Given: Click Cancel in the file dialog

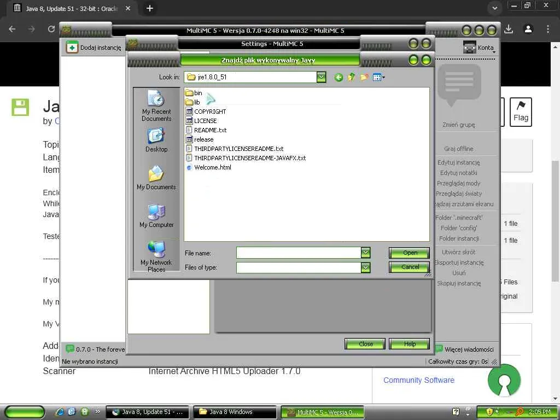Looking at the screenshot, I should click(x=409, y=267).
